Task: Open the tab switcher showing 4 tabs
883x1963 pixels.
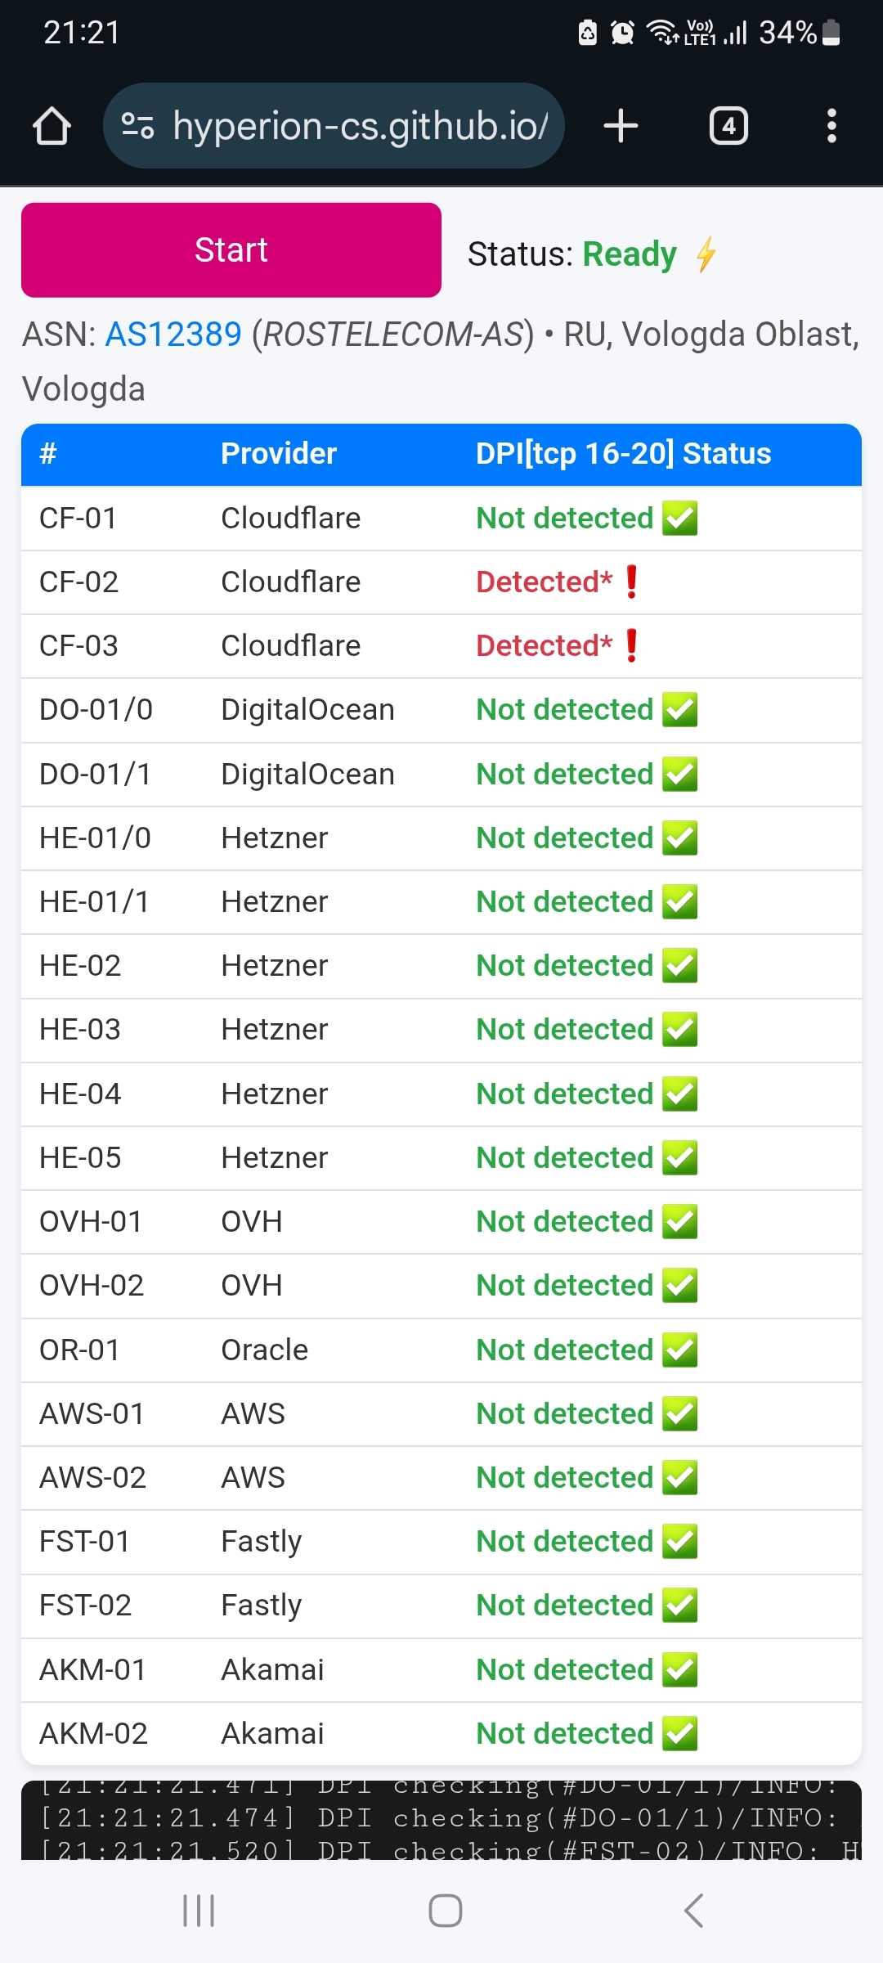Action: [728, 126]
